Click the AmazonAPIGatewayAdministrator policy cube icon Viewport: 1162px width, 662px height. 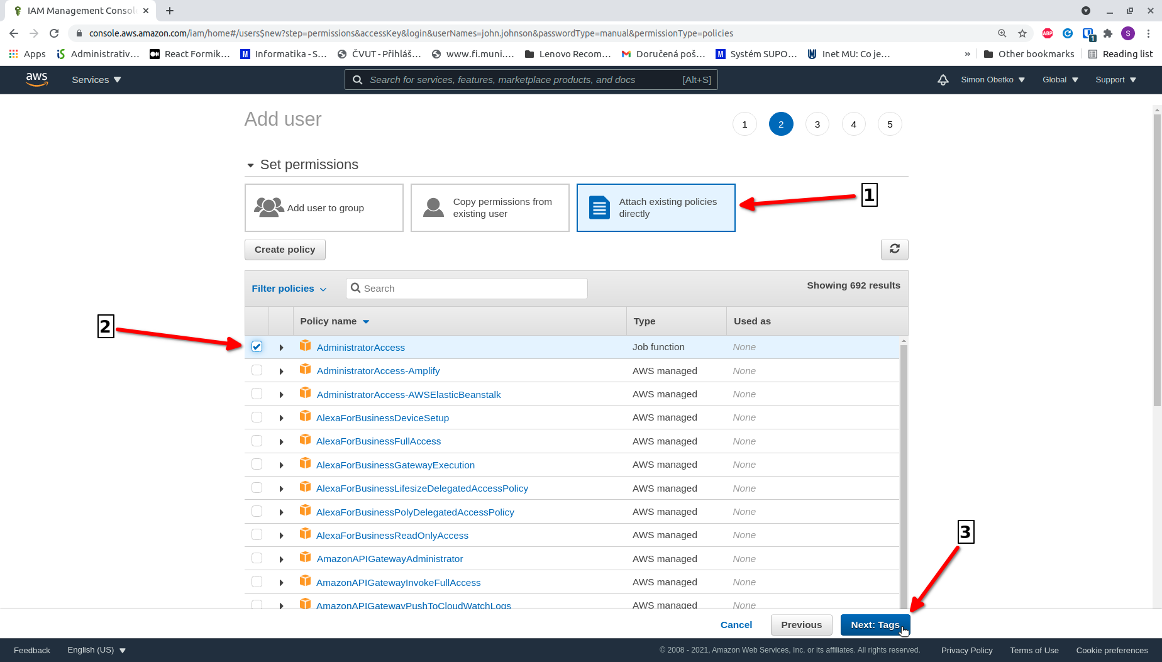(306, 557)
